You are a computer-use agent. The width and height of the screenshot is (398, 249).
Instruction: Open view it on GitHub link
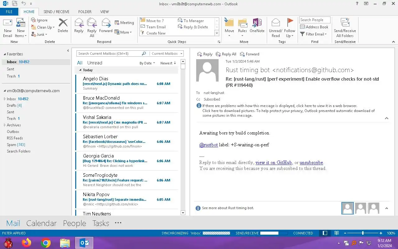274,162
